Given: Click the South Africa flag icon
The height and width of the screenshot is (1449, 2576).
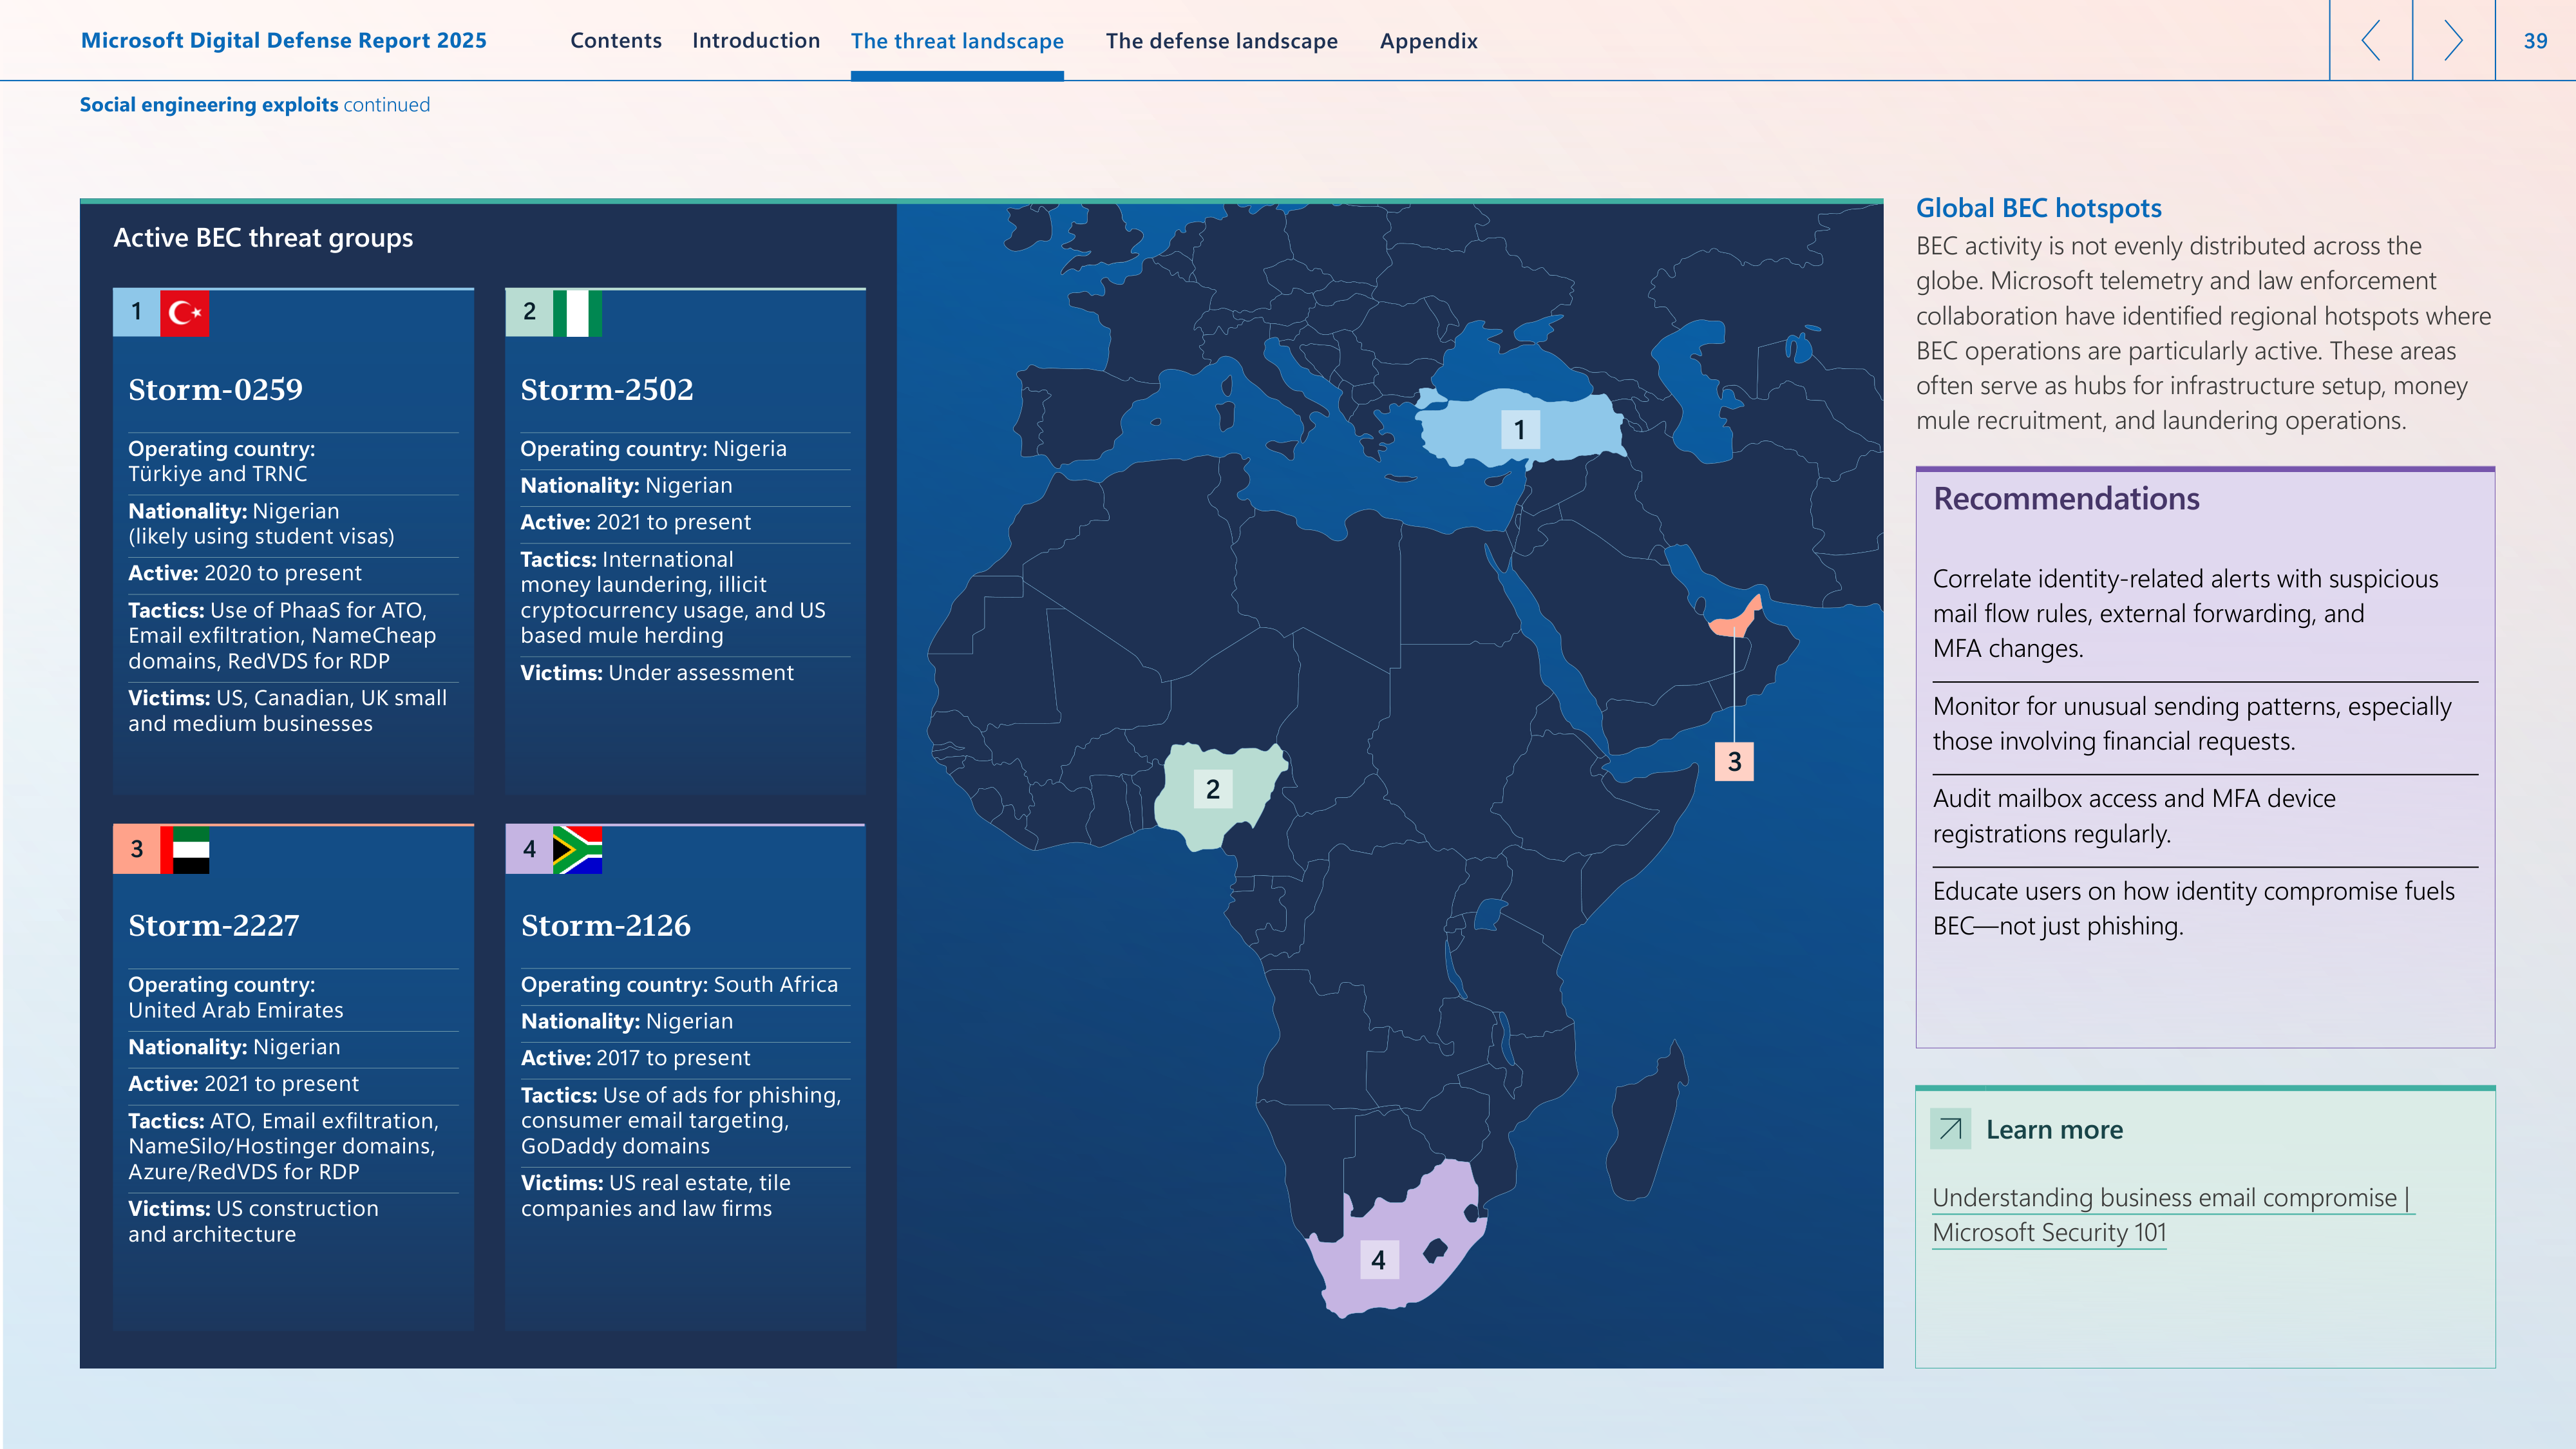Looking at the screenshot, I should (x=577, y=850).
